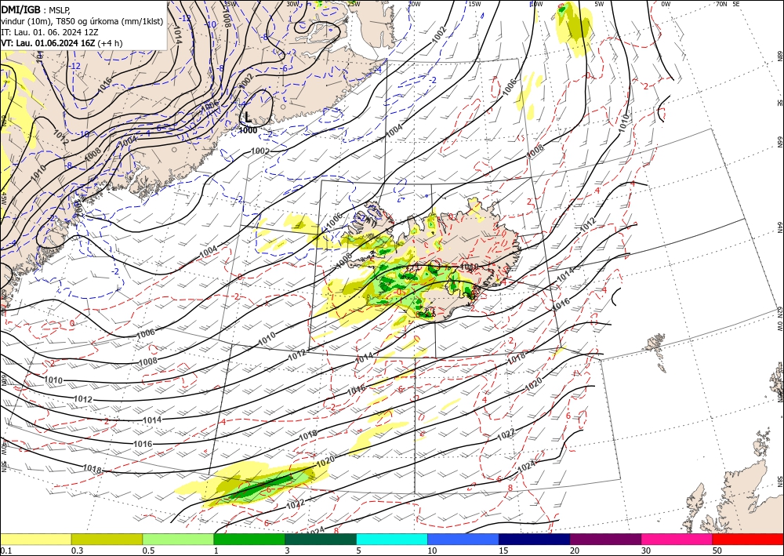
Task: Pick the dark green 3–5 mm legend swatch
Action: [321, 539]
